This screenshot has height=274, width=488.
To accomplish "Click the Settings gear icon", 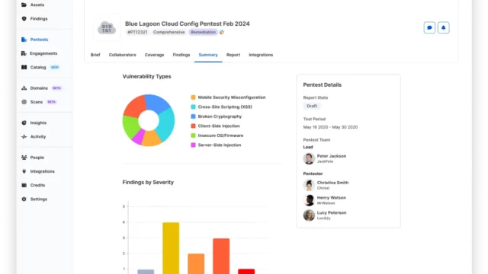I will coord(24,199).
